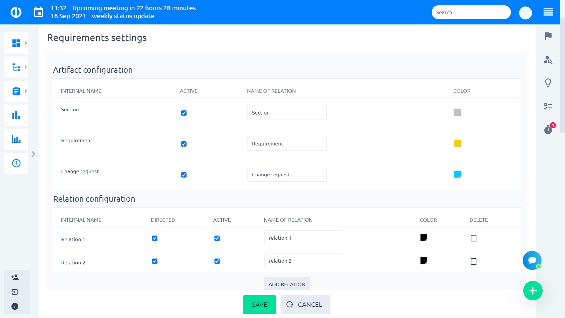Click the flag icon in right sidebar
Screen dimensions: 565x318
tap(548, 36)
